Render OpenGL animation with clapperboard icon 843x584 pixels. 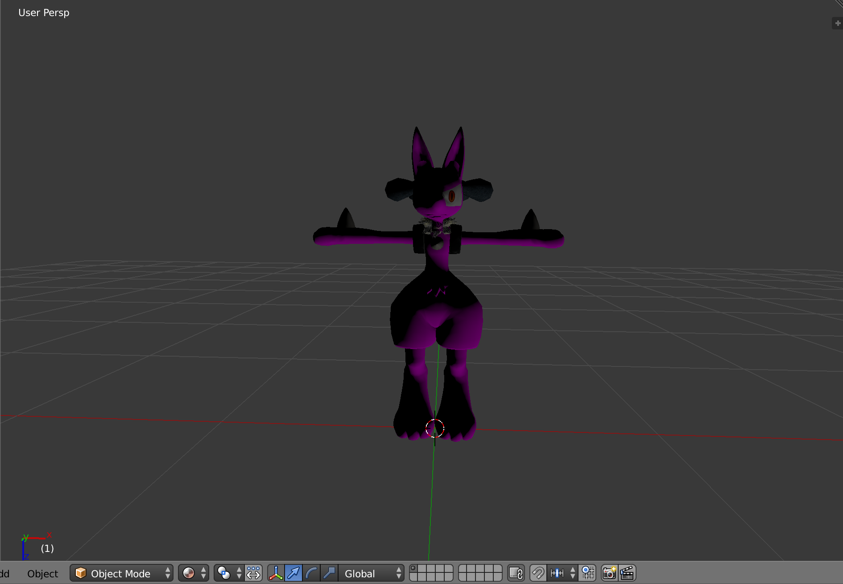627,573
